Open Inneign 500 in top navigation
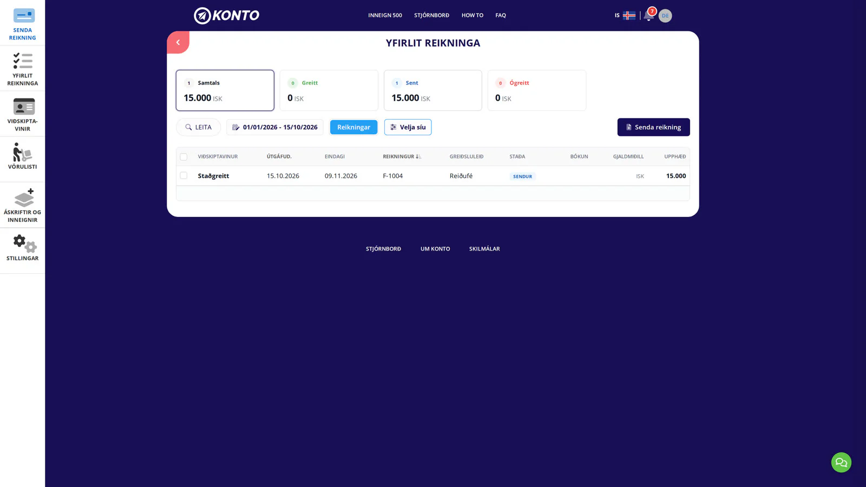The image size is (866, 487). (385, 15)
